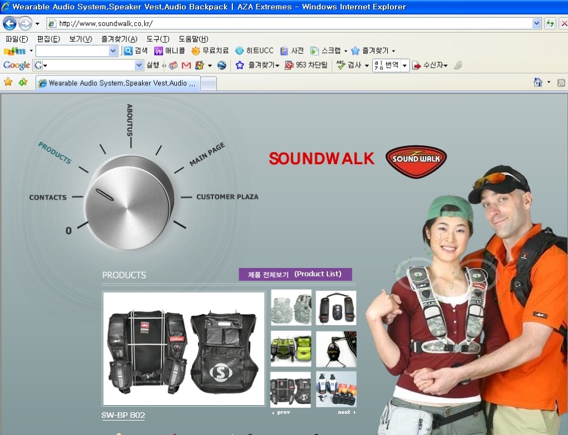Image resolution: width=568 pixels, height=435 pixels.
Task: Click the Add to Favorites star icon
Action: point(23,82)
